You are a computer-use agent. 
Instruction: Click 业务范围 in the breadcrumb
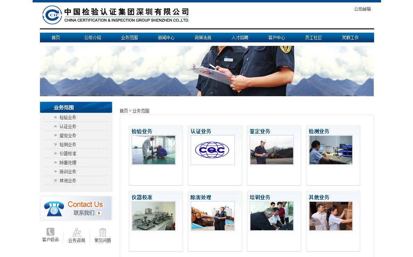point(141,111)
